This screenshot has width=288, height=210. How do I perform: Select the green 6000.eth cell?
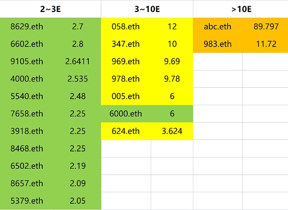(x=126, y=114)
